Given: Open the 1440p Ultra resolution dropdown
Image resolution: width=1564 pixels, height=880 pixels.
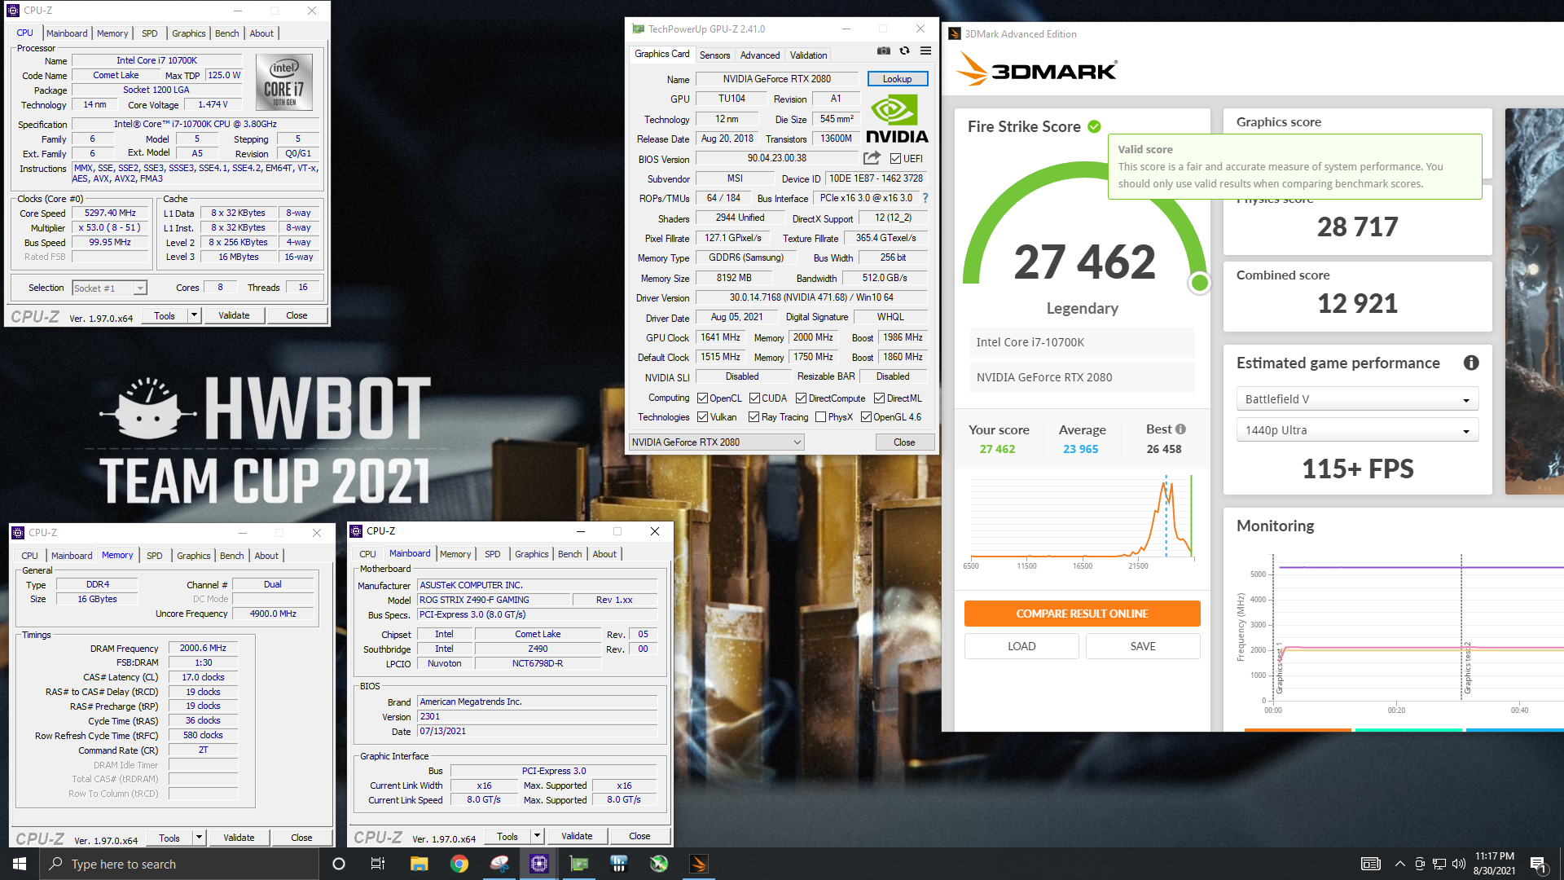Looking at the screenshot, I should point(1357,430).
